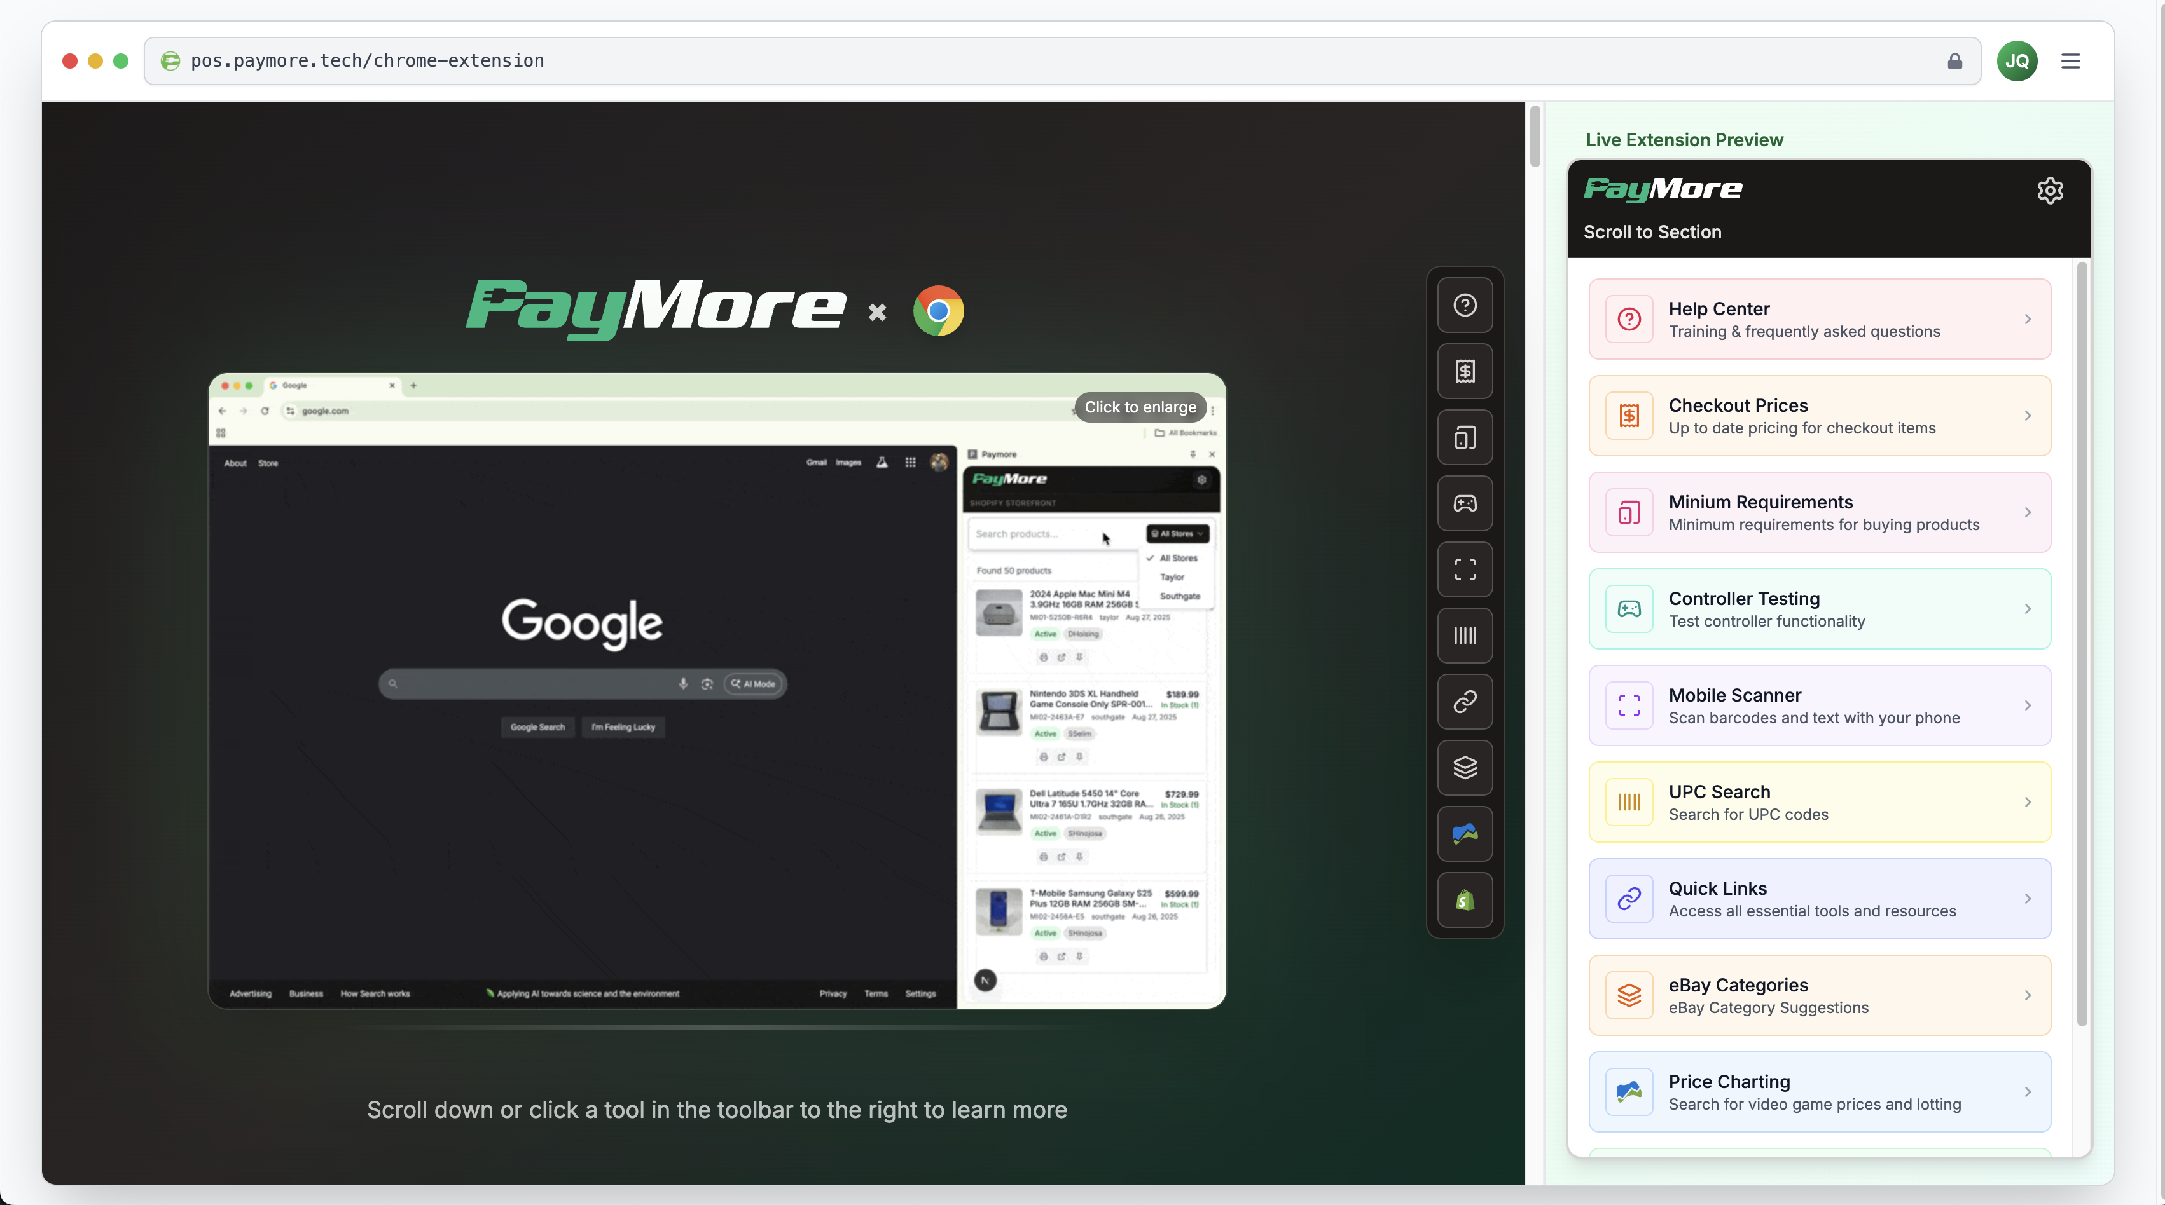The width and height of the screenshot is (2165, 1205).
Task: Select the barcode UPC toolbar icon
Action: [x=1465, y=636]
